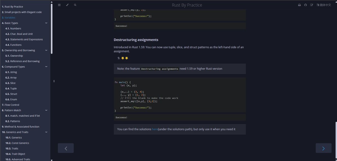337x161 pixels.
Task: Click inside the fn main code editor
Action: click(x=180, y=95)
